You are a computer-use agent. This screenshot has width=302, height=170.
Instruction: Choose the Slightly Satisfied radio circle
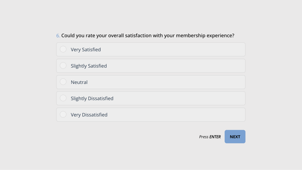[x=63, y=65]
